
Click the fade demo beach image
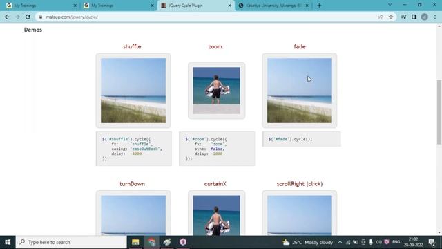300,91
